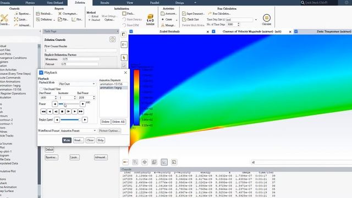Screen dimensions: 352x198
Task: Open Limits settings in Controls group
Action: pos(21,20)
